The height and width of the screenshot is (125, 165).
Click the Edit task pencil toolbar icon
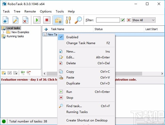(15, 20)
